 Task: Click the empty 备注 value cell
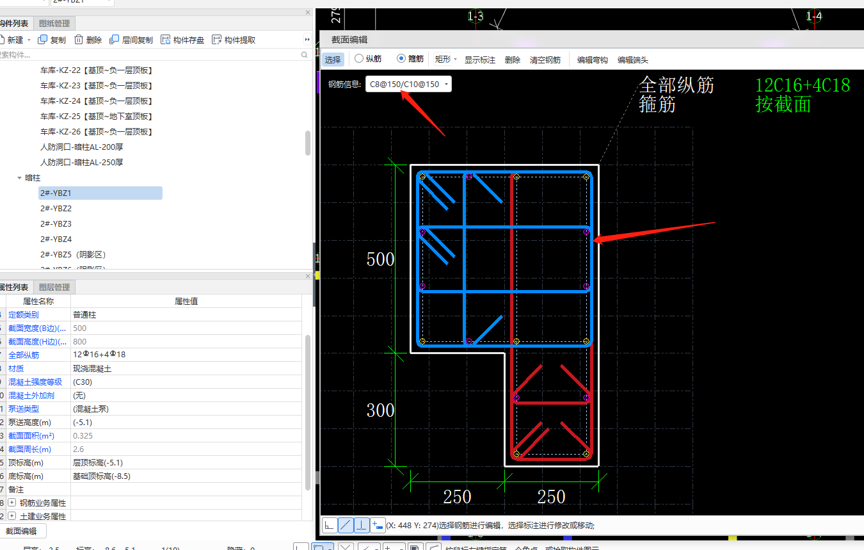[x=186, y=489]
